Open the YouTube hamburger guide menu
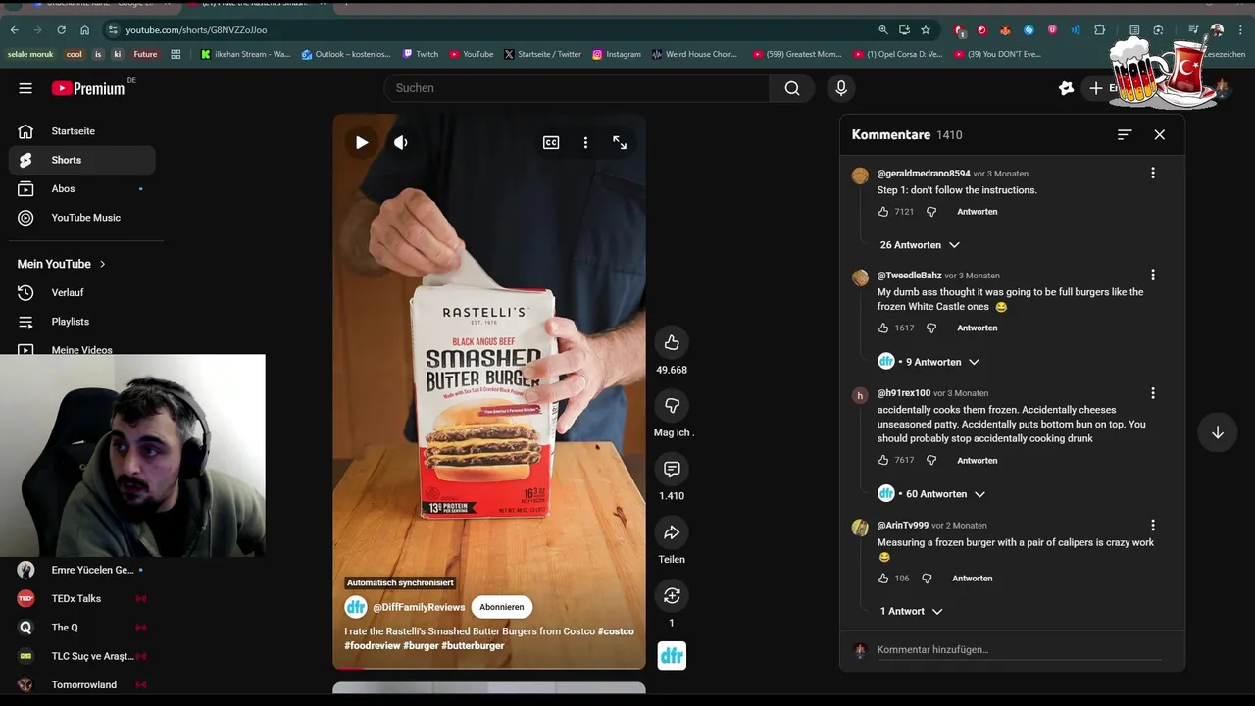1255x706 pixels. [25, 88]
